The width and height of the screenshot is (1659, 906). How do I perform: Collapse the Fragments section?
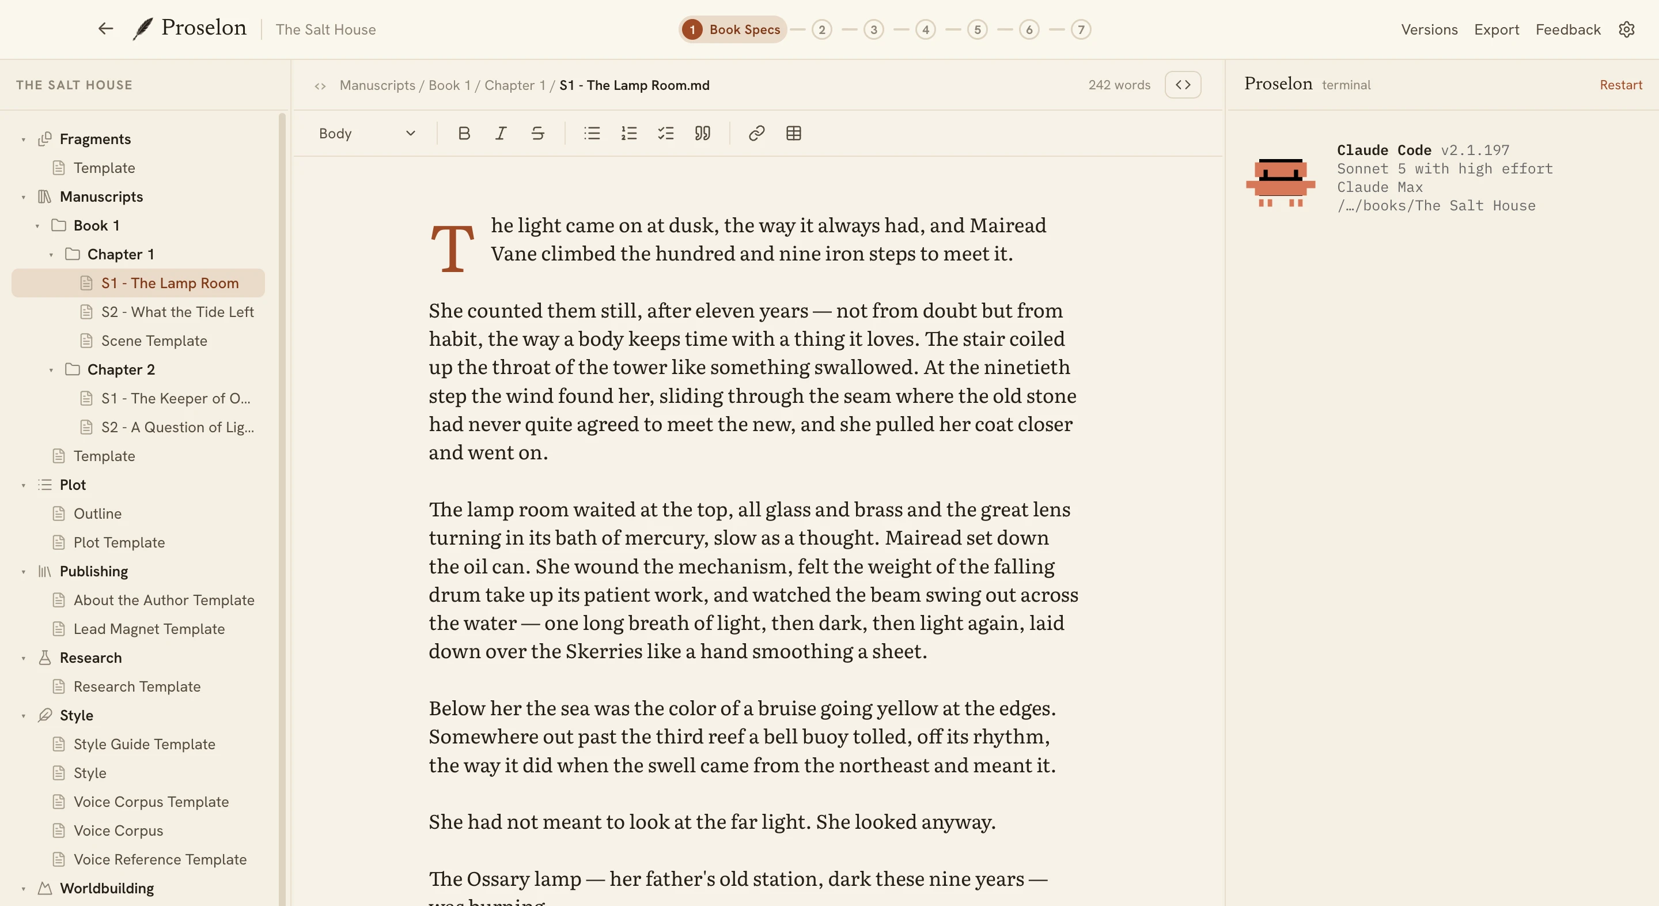pos(23,140)
